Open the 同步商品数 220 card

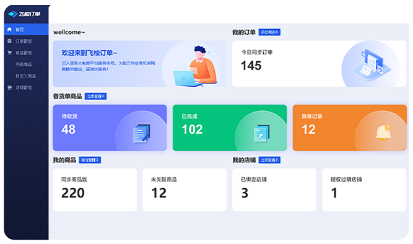(x=95, y=190)
